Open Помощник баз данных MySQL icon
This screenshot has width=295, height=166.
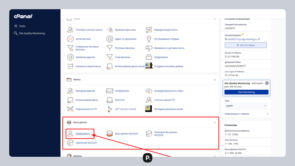tap(149, 134)
